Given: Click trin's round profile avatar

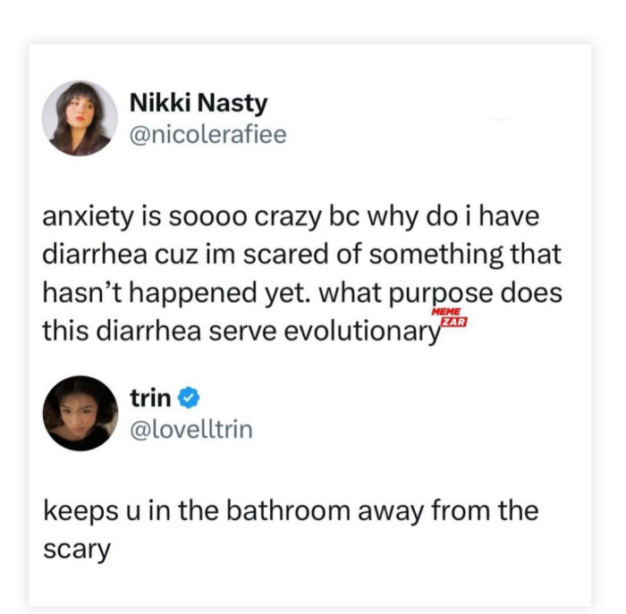Looking at the screenshot, I should pos(80,413).
